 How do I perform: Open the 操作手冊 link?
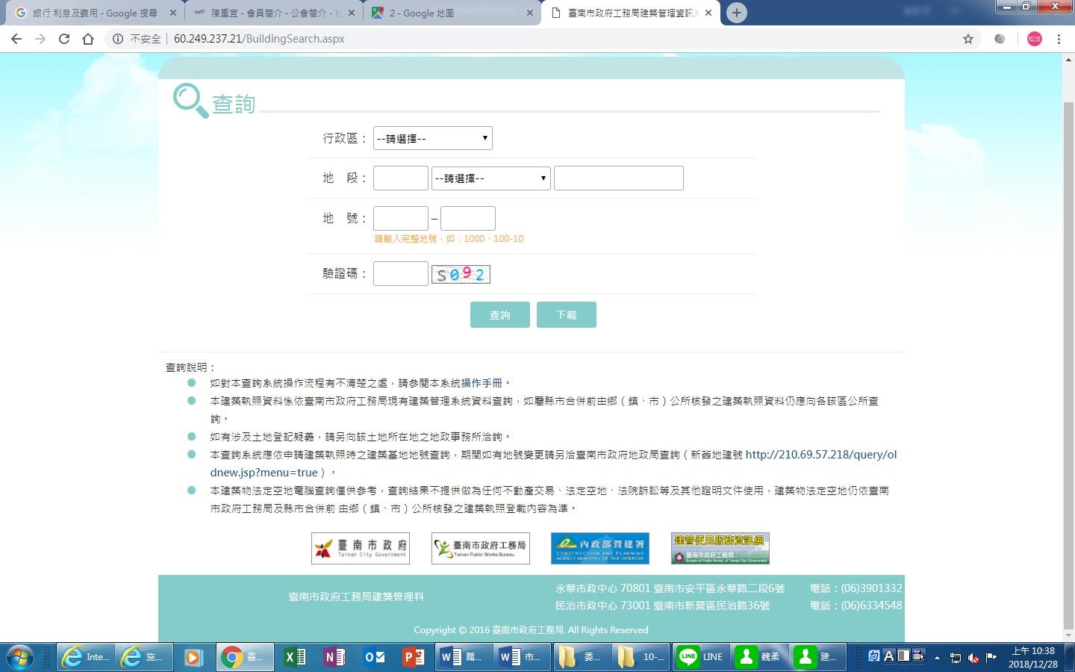(x=482, y=383)
